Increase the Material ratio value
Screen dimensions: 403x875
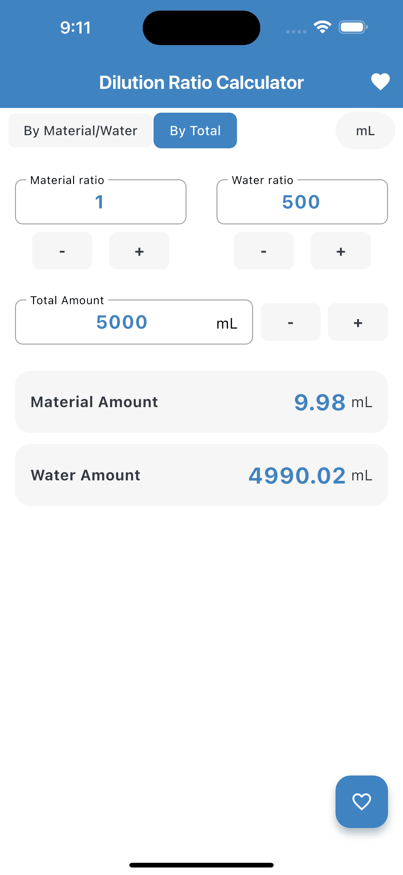click(139, 251)
